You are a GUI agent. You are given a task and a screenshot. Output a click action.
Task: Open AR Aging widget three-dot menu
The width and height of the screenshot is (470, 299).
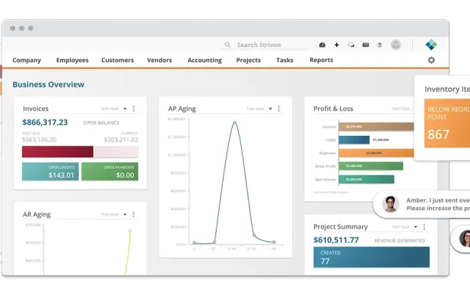pyautogui.click(x=134, y=214)
